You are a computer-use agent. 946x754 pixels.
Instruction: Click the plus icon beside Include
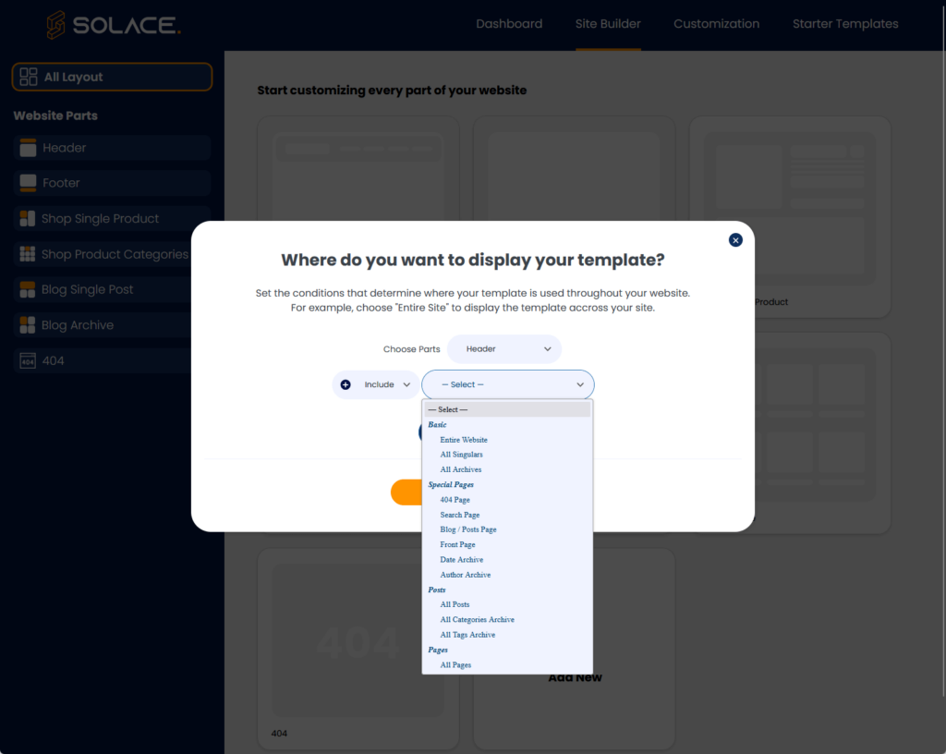pos(346,383)
